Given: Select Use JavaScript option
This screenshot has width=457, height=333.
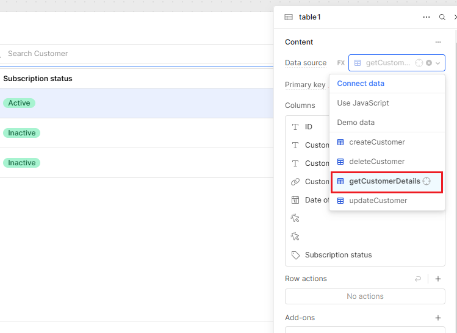Looking at the screenshot, I should (x=387, y=103).
